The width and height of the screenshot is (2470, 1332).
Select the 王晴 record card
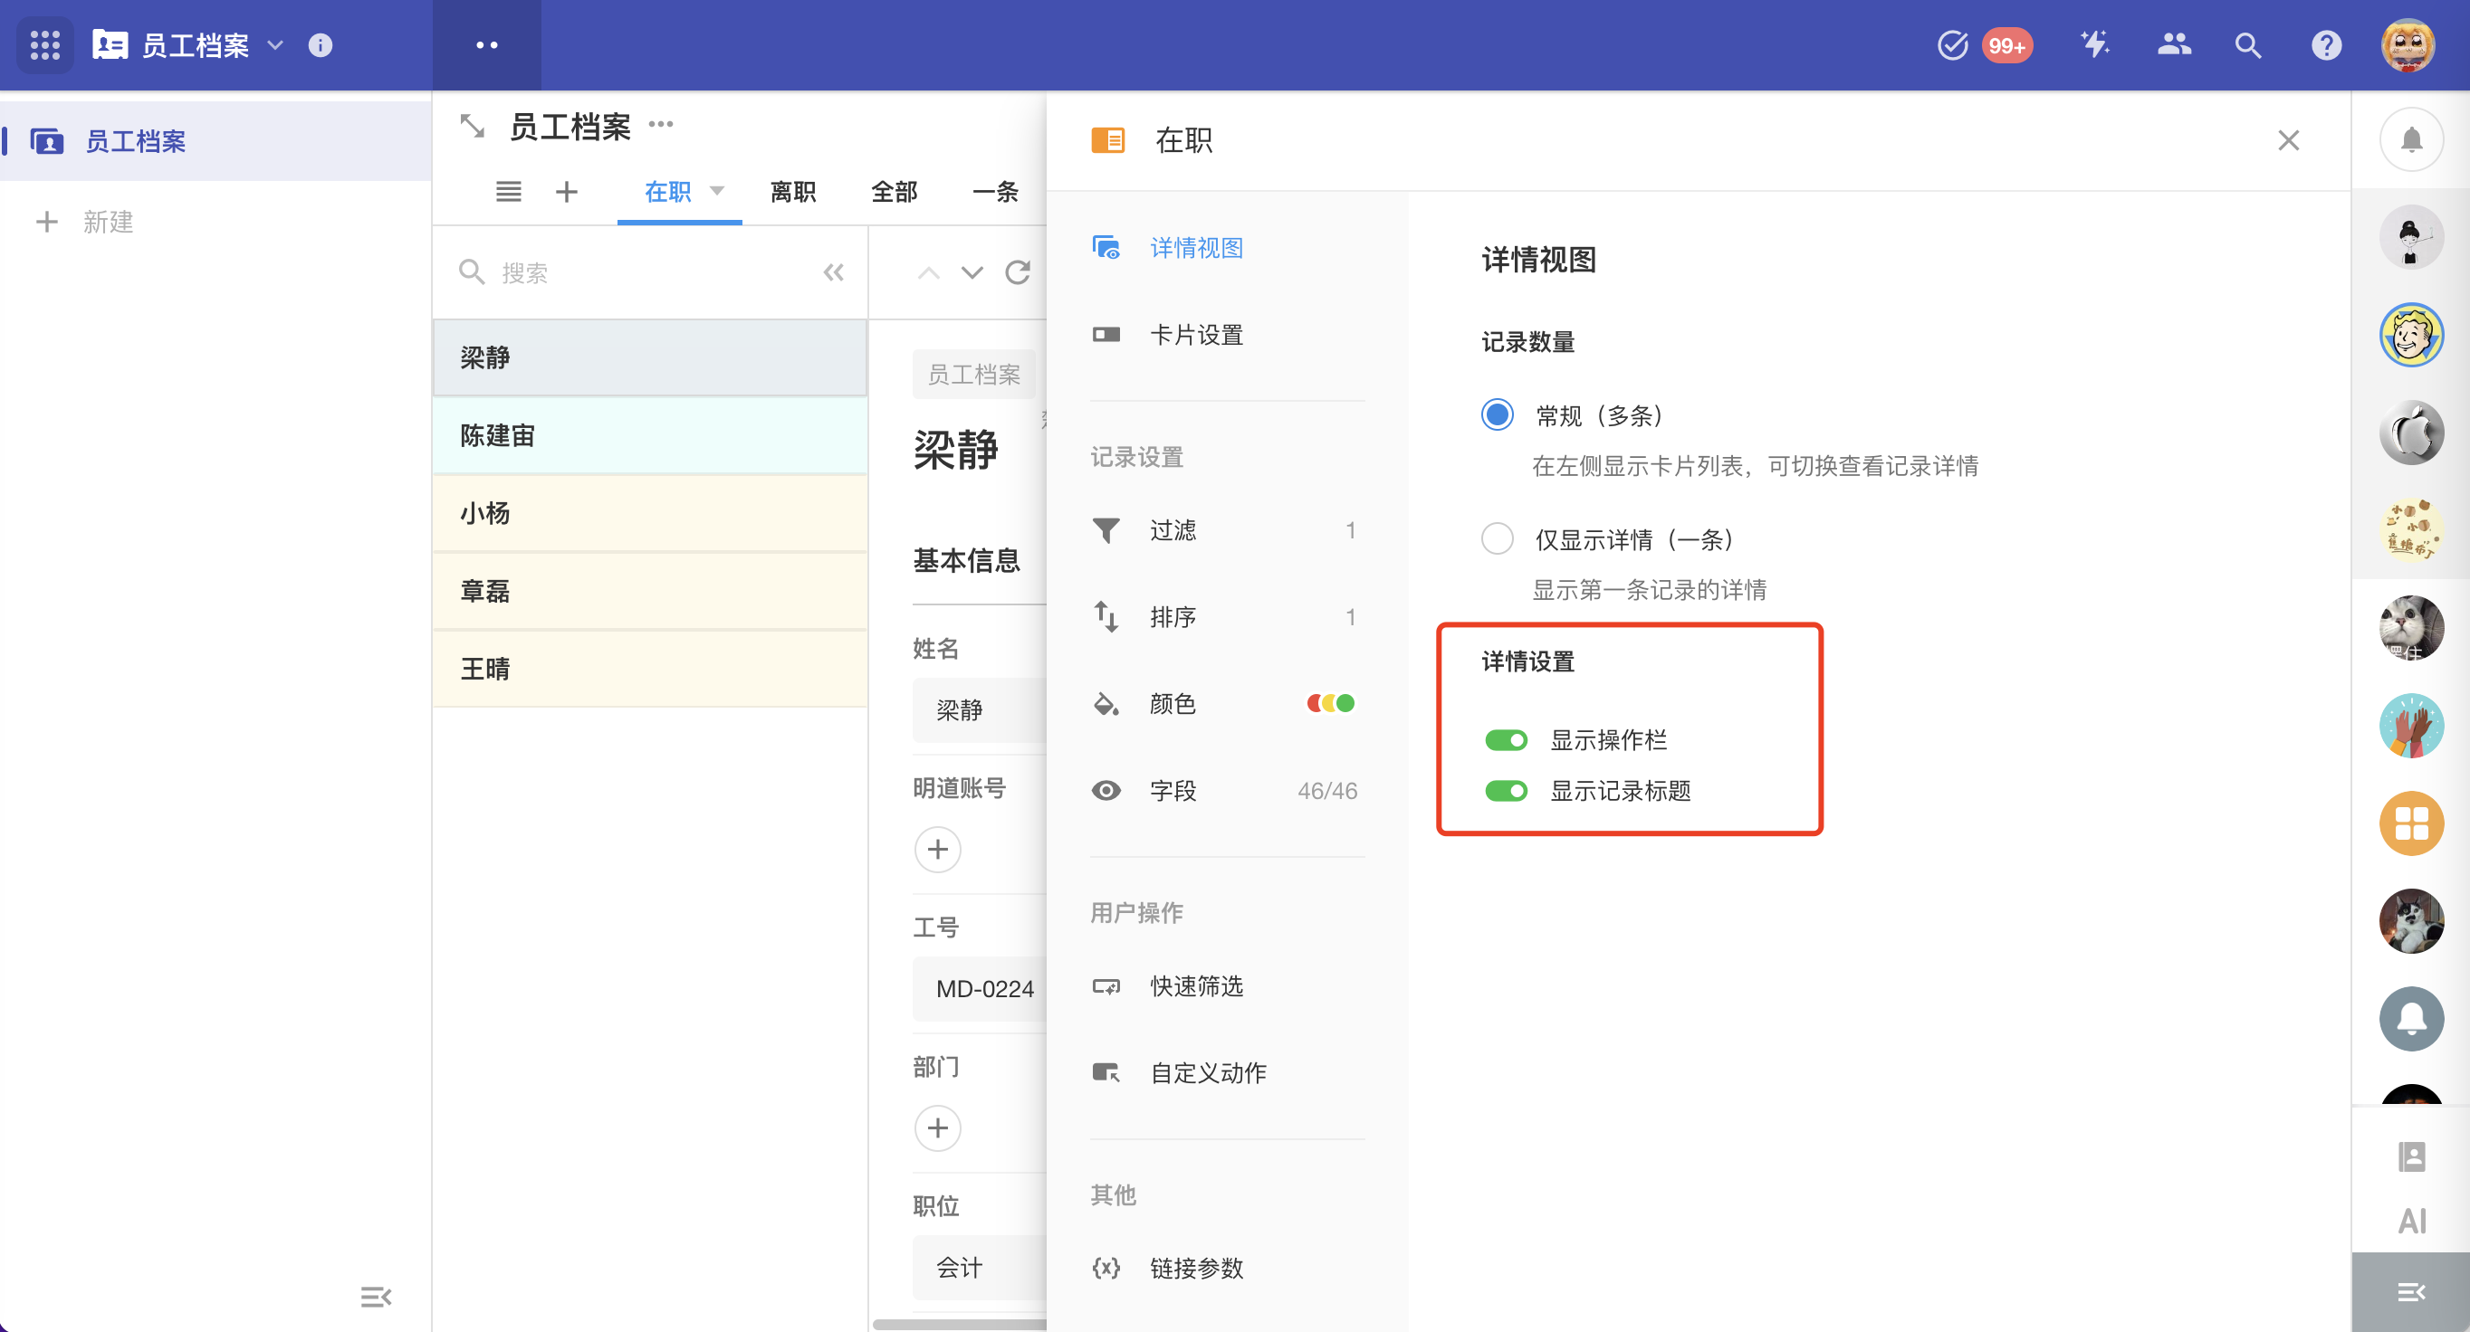pos(650,668)
